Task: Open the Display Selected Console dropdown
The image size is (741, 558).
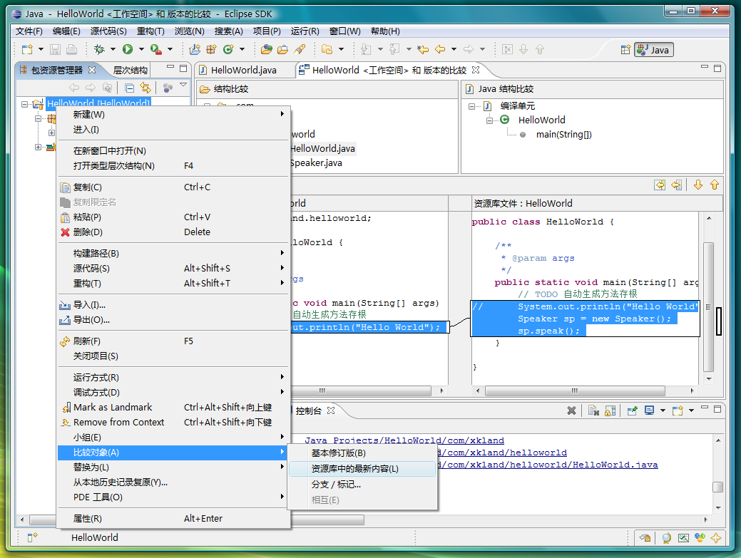Action: pos(663,410)
